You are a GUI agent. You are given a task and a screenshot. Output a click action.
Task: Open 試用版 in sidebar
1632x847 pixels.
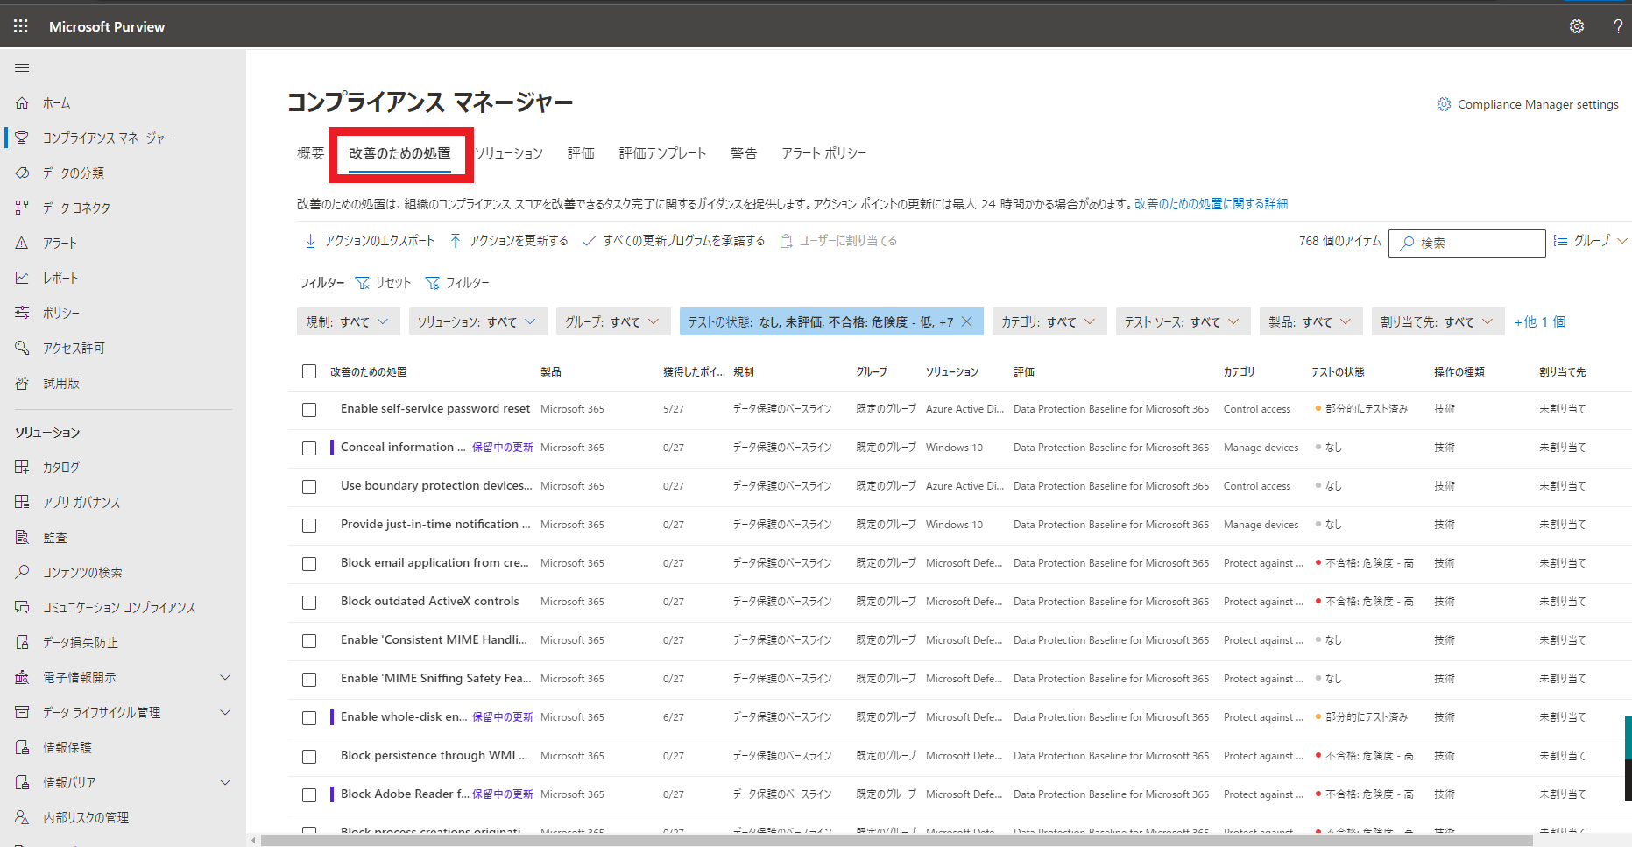tap(60, 383)
